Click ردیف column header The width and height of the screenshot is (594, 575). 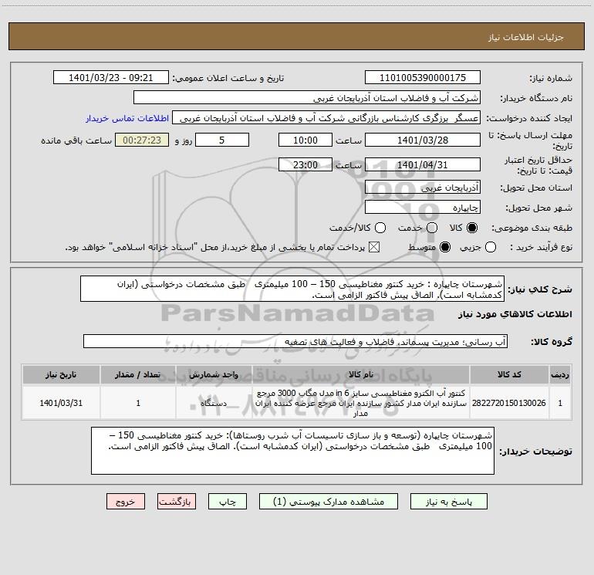pyautogui.click(x=560, y=374)
